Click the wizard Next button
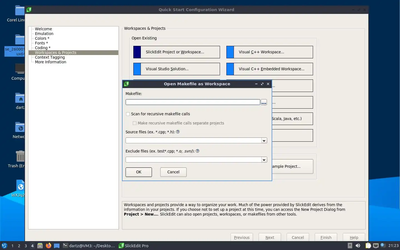The width and height of the screenshot is (400, 250). tap(270, 237)
